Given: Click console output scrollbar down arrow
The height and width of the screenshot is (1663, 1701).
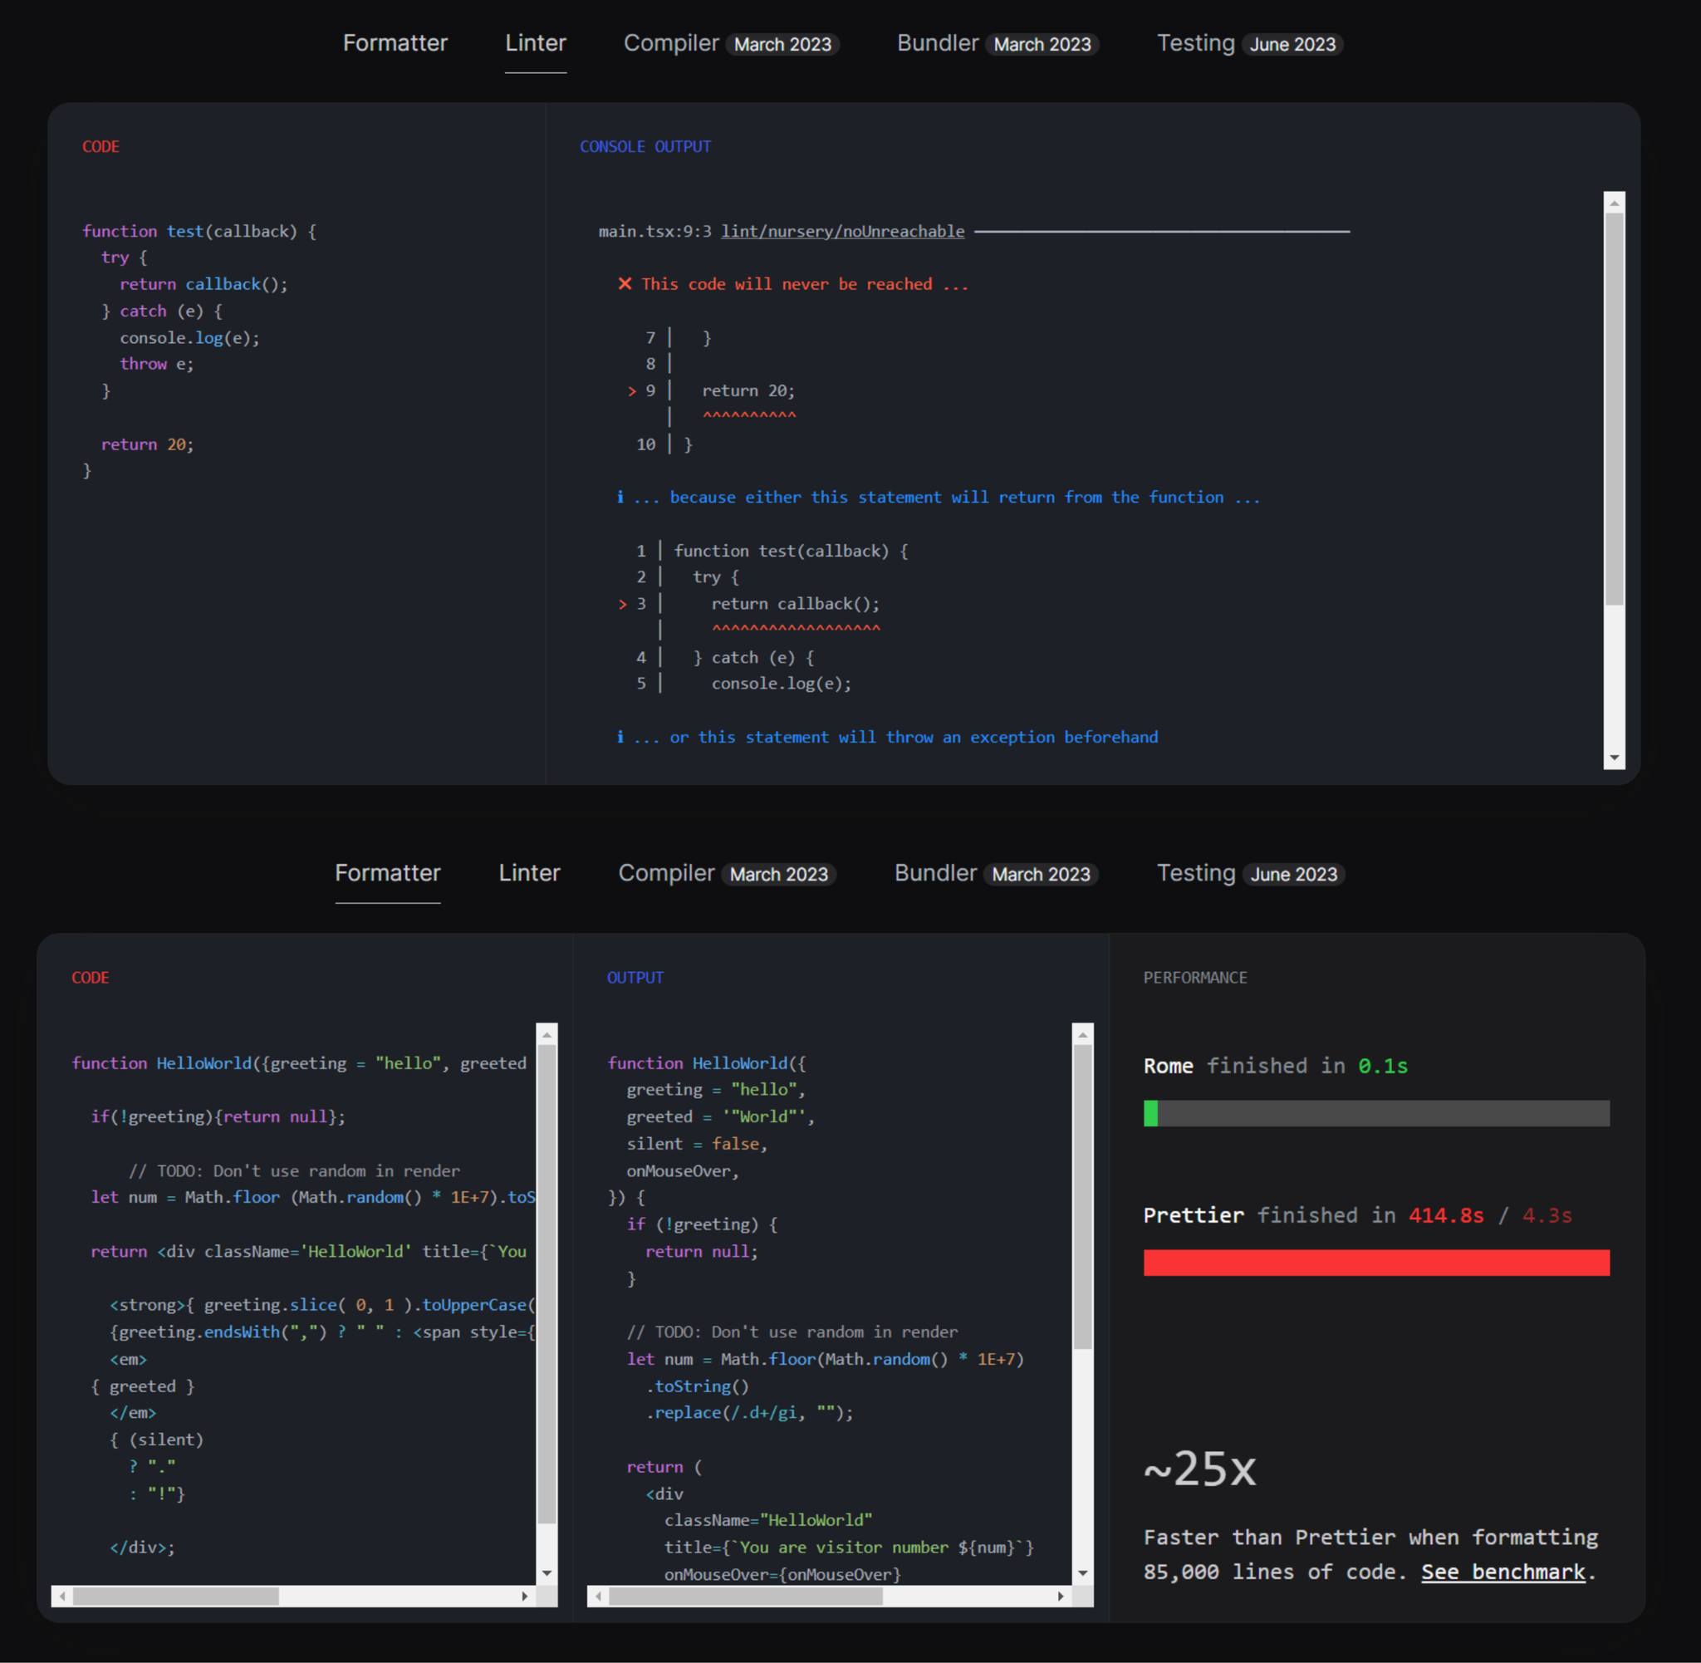Looking at the screenshot, I should click(x=1615, y=758).
